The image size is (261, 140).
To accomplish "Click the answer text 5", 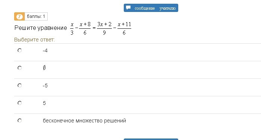I will coord(44,103).
